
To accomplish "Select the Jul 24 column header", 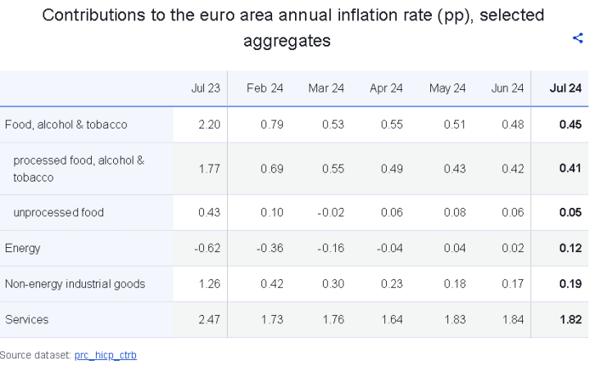I will tap(565, 88).
